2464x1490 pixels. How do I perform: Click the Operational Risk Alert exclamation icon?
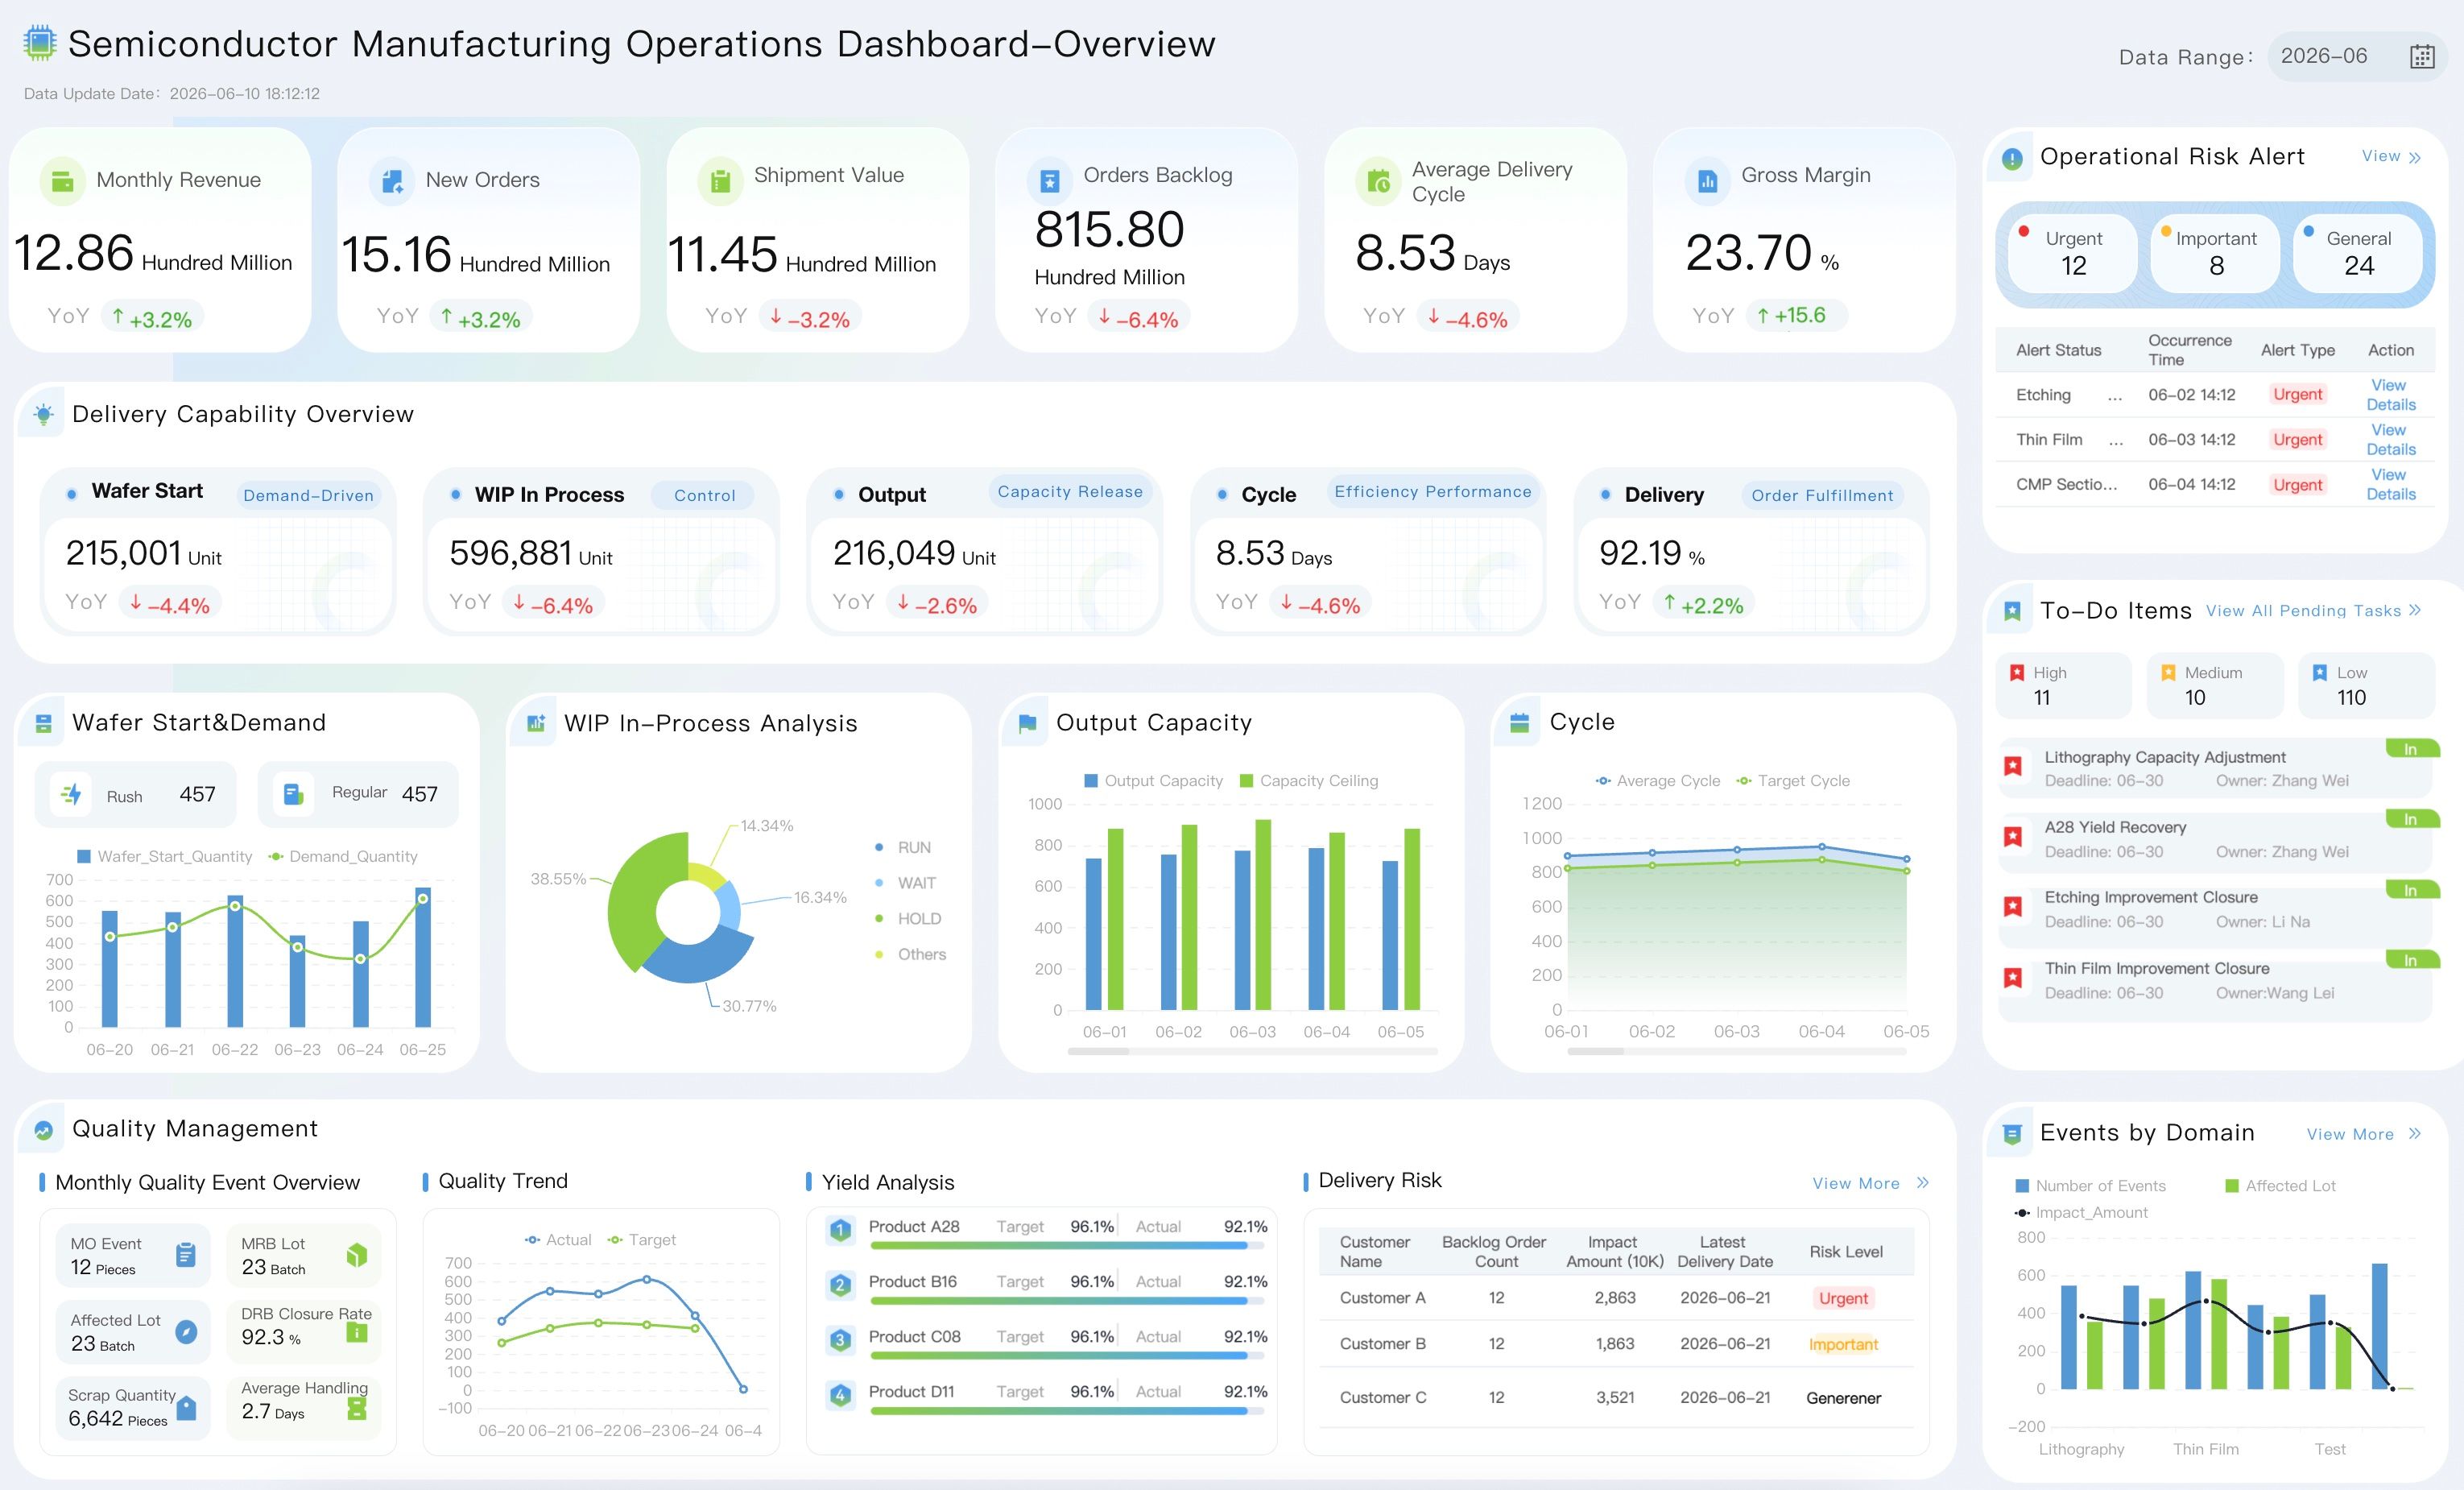click(x=2012, y=158)
